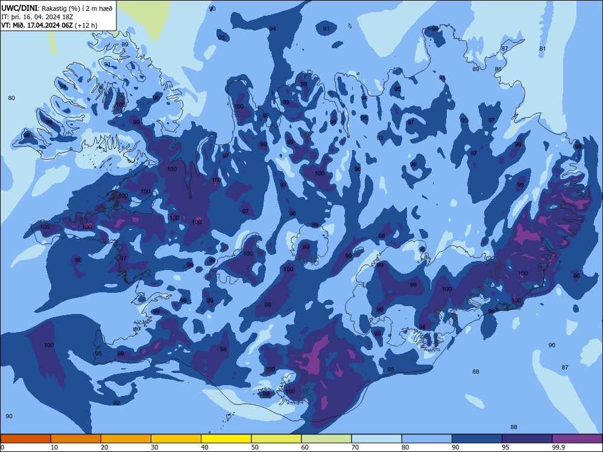Select the '70' legend tick label

[355, 447]
